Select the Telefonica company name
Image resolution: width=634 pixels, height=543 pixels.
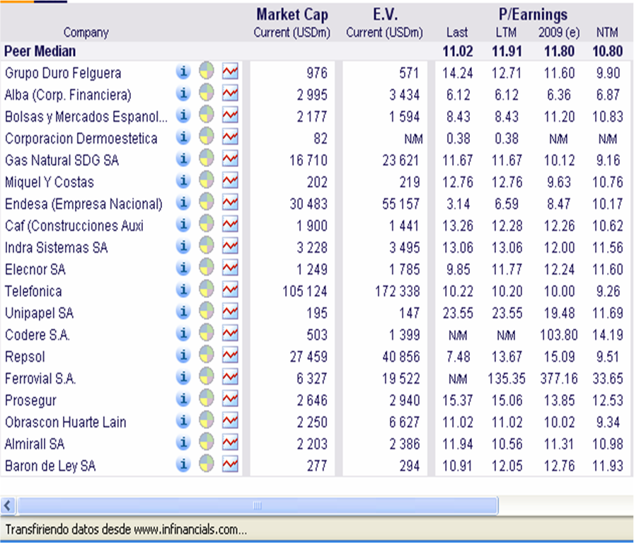tap(33, 291)
